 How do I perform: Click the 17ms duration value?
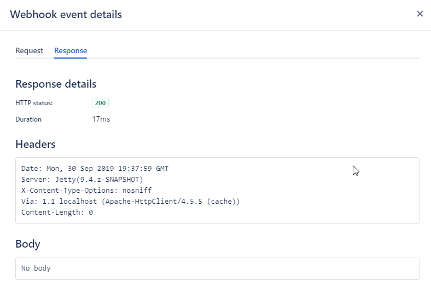101,119
